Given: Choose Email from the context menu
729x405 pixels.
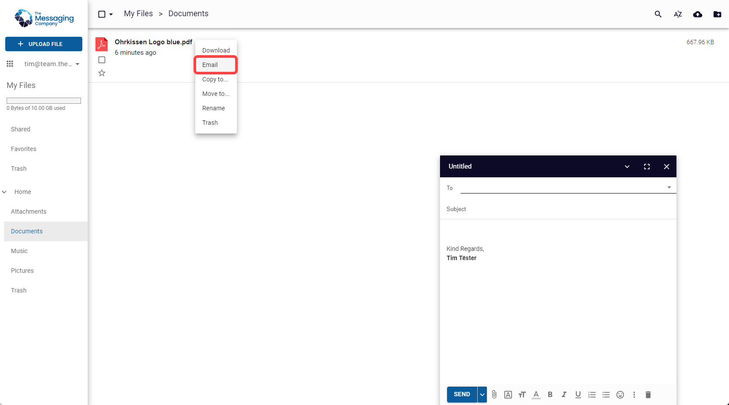Looking at the screenshot, I should (210, 64).
